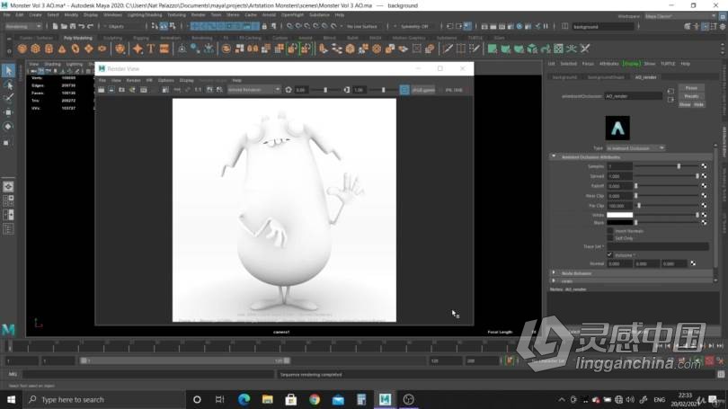Open the Symmetry Off dropdown
The image size is (728, 409).
[x=414, y=26]
